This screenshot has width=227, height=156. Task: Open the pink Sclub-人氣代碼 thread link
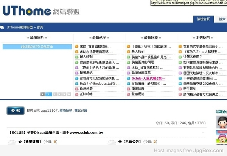click(x=148, y=78)
